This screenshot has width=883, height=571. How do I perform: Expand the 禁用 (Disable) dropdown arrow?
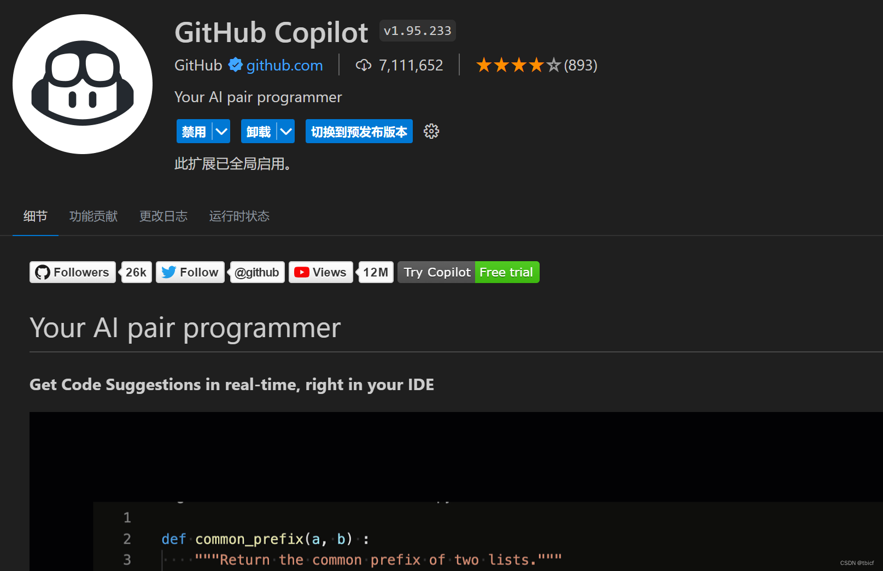pos(221,131)
